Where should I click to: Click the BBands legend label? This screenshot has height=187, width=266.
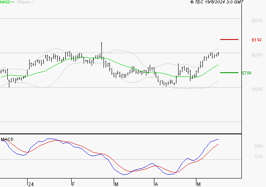point(24,2)
